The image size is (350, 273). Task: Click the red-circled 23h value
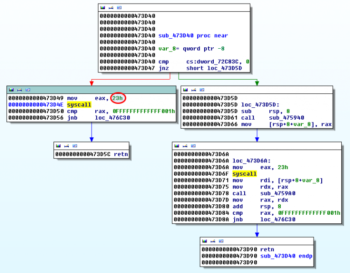point(118,98)
